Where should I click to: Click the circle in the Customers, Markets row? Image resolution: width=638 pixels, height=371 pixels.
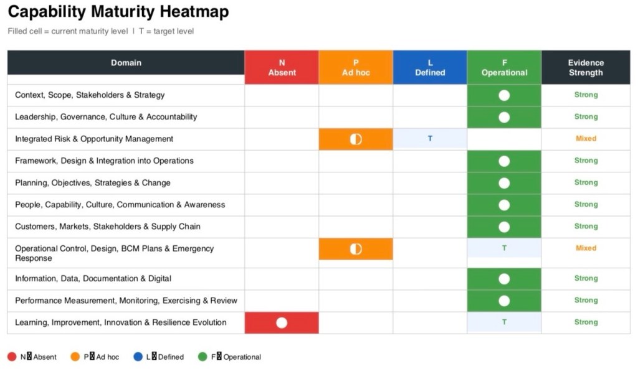pos(504,227)
